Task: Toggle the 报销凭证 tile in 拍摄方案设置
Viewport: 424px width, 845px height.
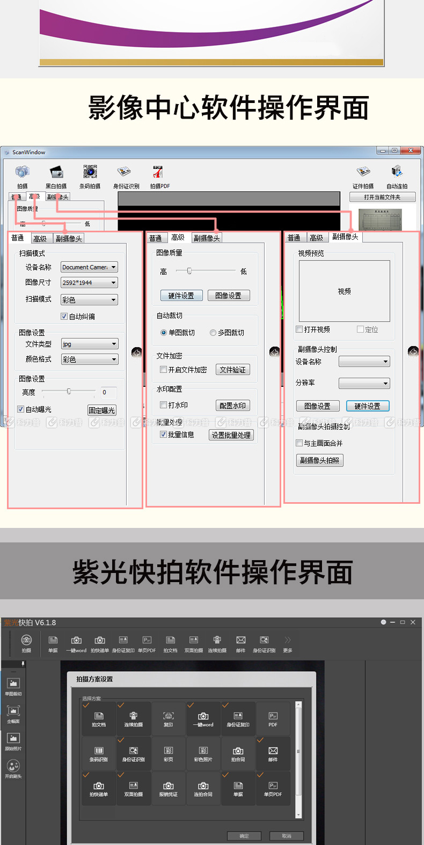Action: 169,789
